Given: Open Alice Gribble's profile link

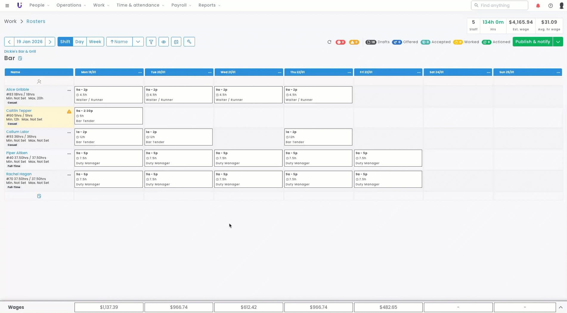Looking at the screenshot, I should click(x=18, y=90).
